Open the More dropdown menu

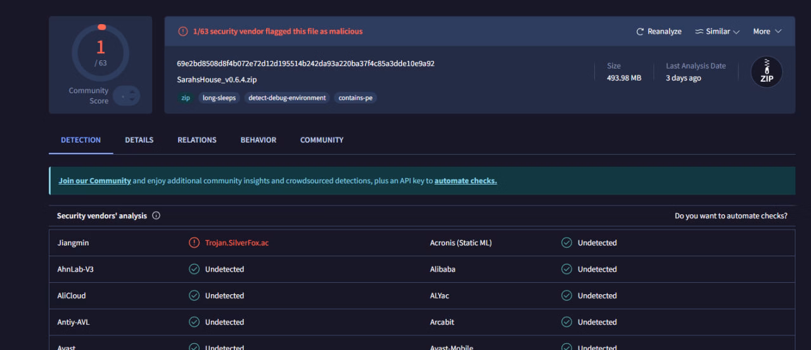pyautogui.click(x=767, y=32)
